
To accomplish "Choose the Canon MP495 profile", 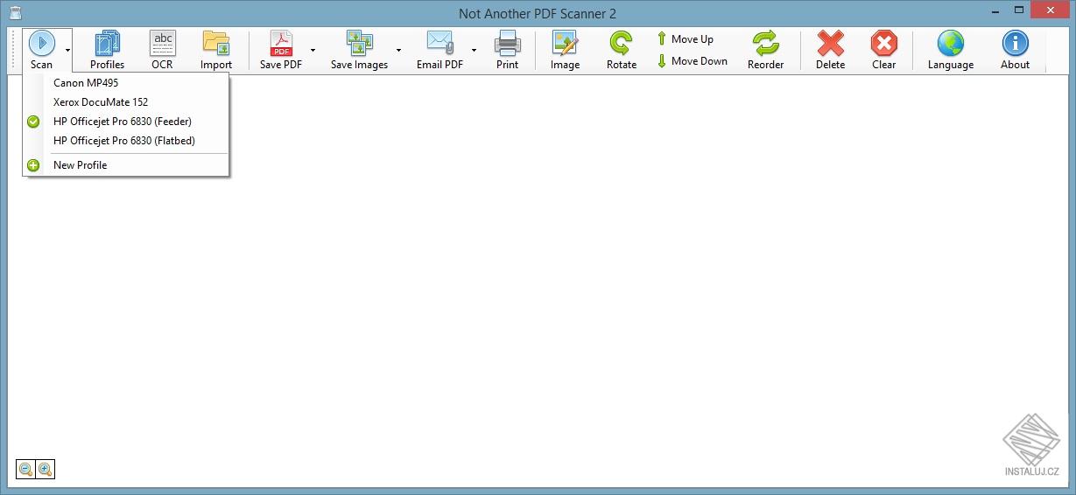I will [x=126, y=83].
